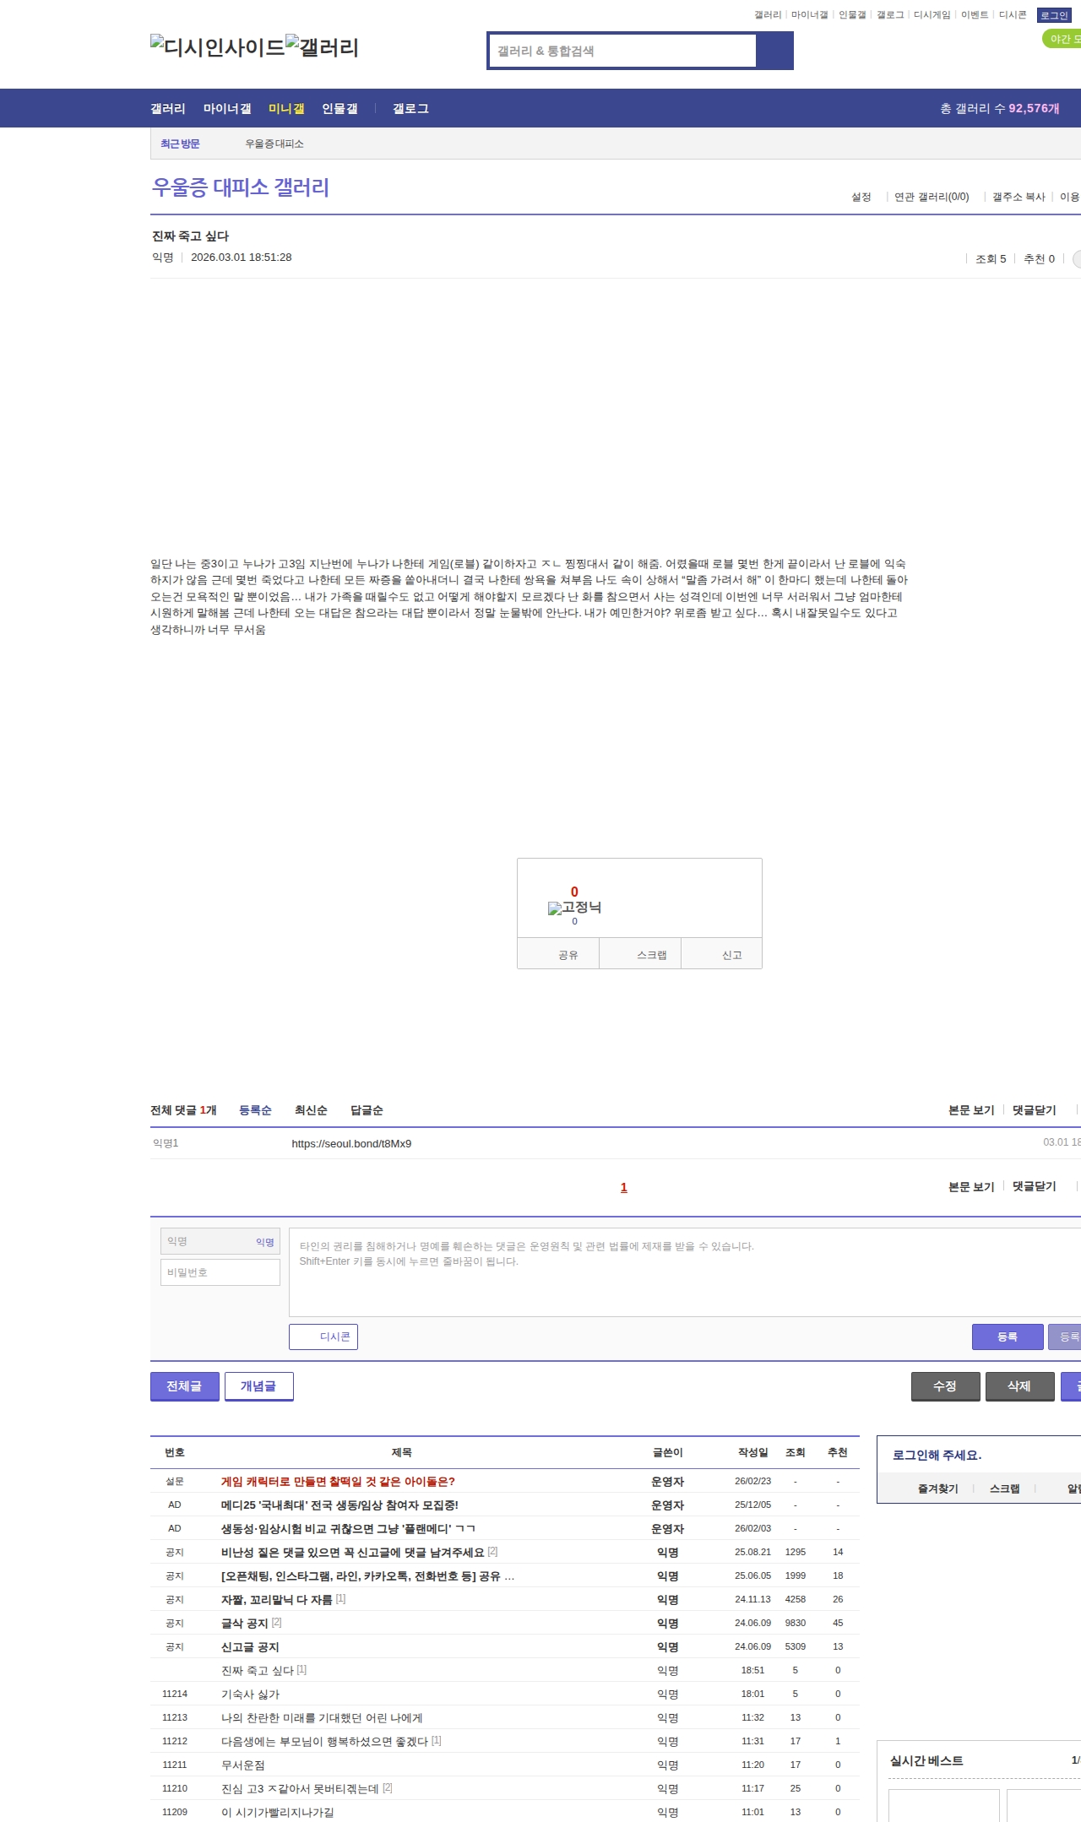The image size is (1081, 1822).
Task: Collapse comments with upper 댓글닫기
Action: tap(1034, 1110)
